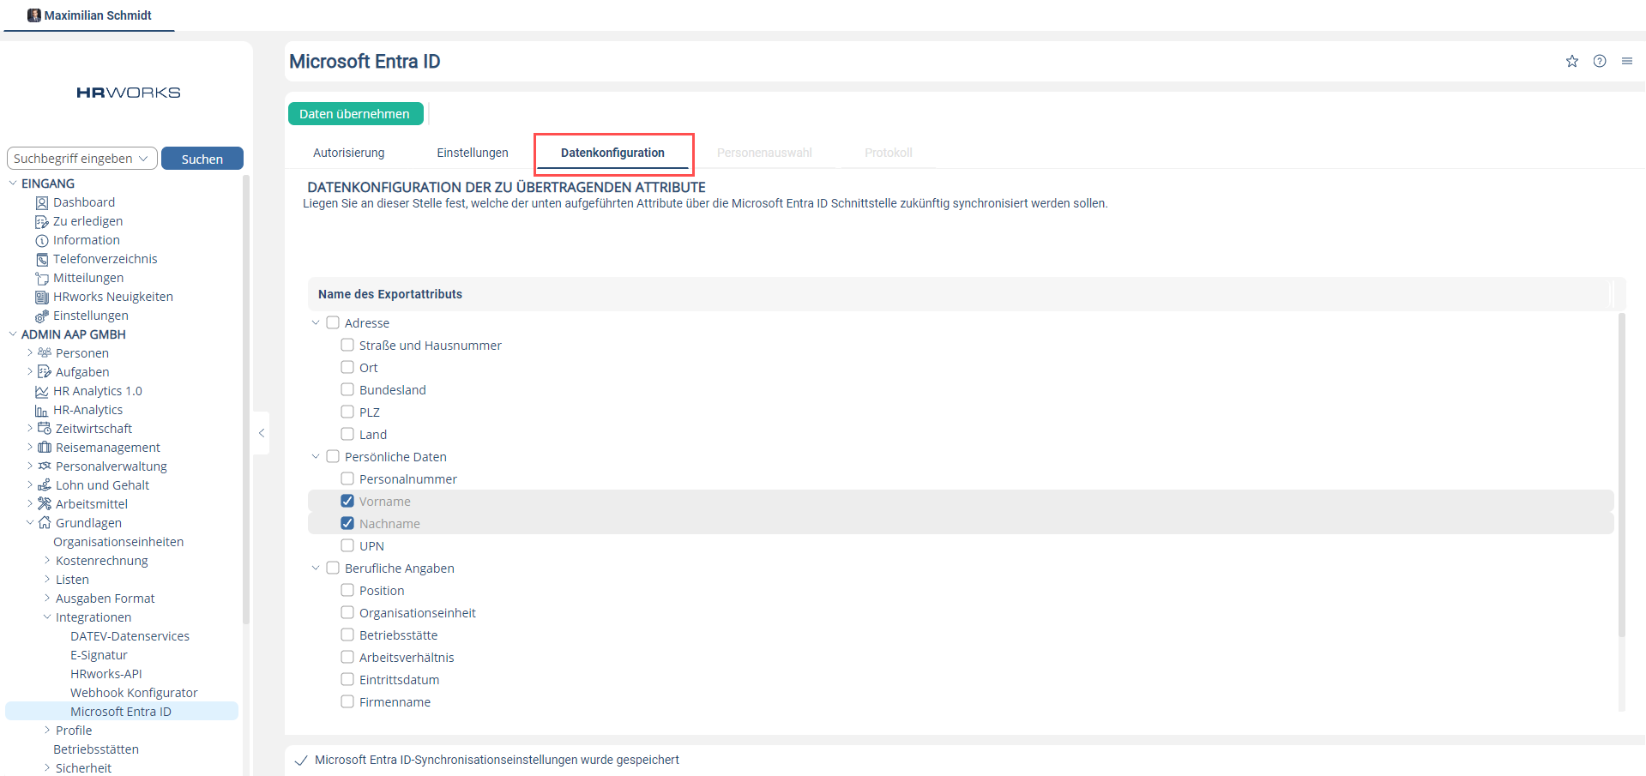Click the Zeitwirtschaft calendar icon
Viewport: 1646px width, 776px height.
(45, 429)
